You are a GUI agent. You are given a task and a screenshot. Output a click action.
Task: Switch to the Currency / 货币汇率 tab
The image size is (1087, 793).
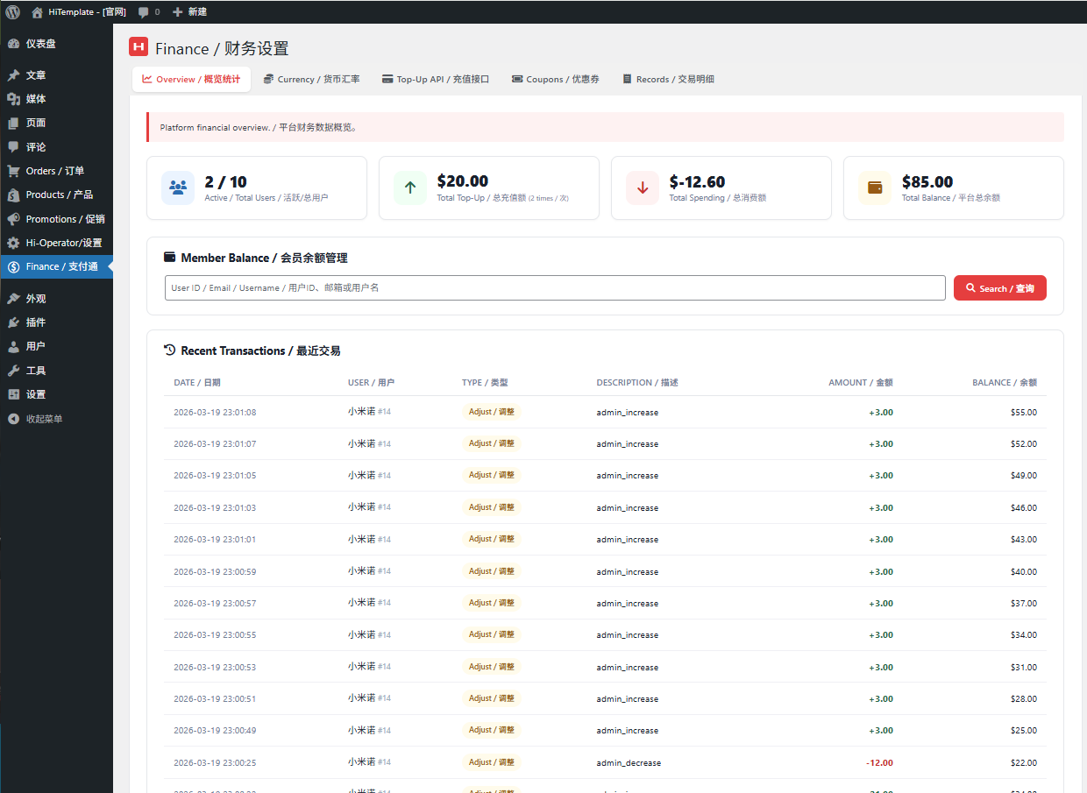pos(311,78)
